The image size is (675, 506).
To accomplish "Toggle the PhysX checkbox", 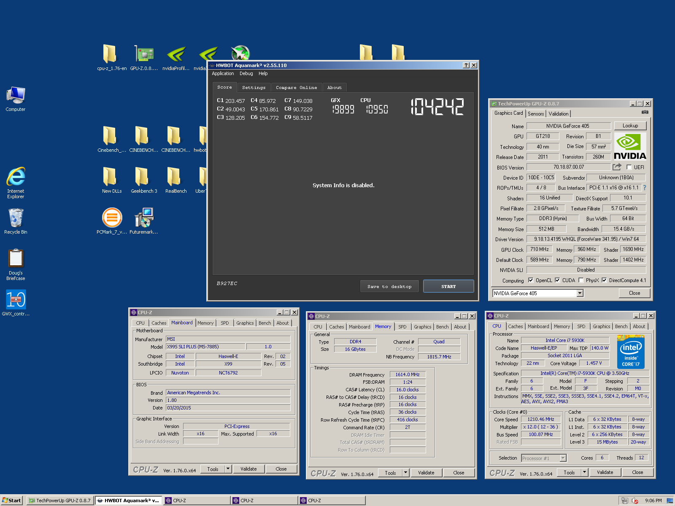I will click(x=581, y=280).
